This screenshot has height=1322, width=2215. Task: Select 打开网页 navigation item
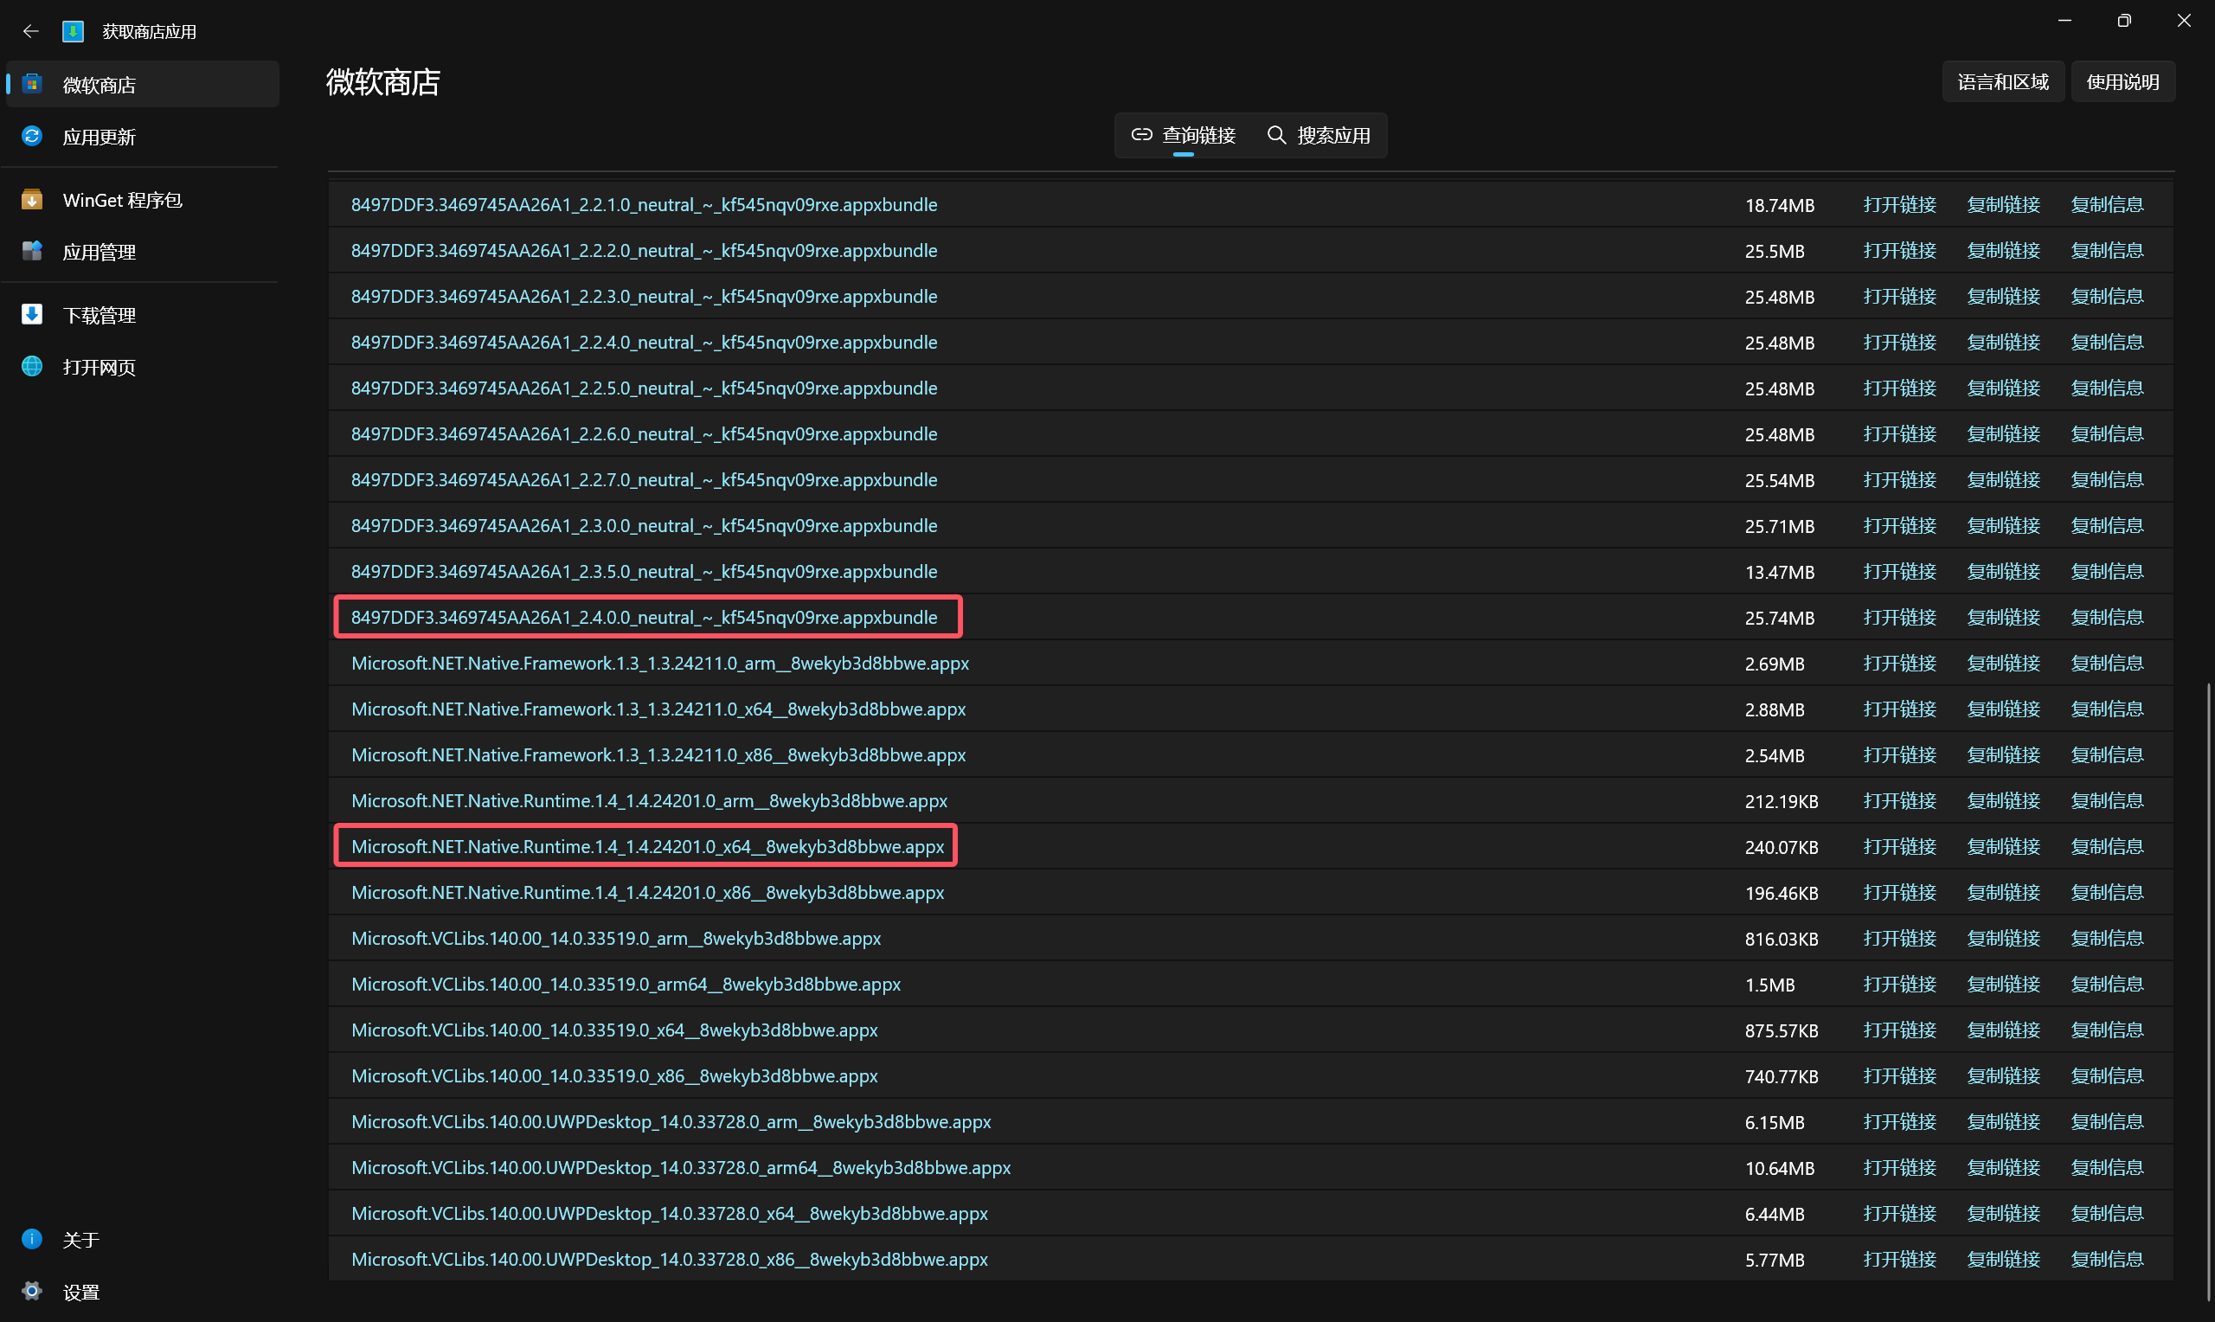pos(143,367)
